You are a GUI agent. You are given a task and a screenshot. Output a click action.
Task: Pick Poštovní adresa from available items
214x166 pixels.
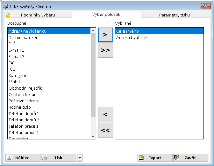pos(24,101)
